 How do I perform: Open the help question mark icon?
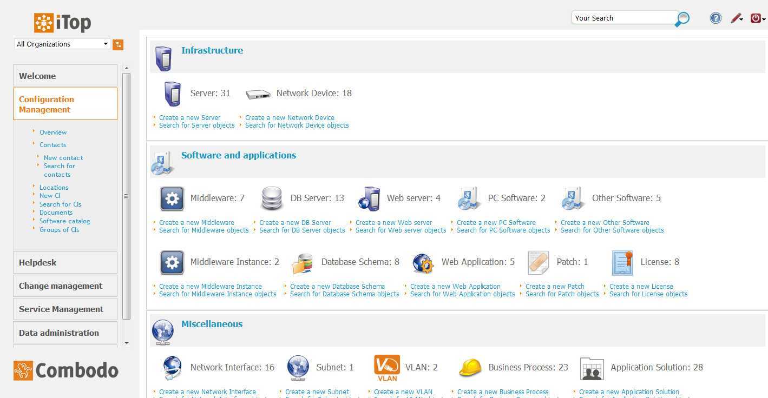tap(716, 18)
